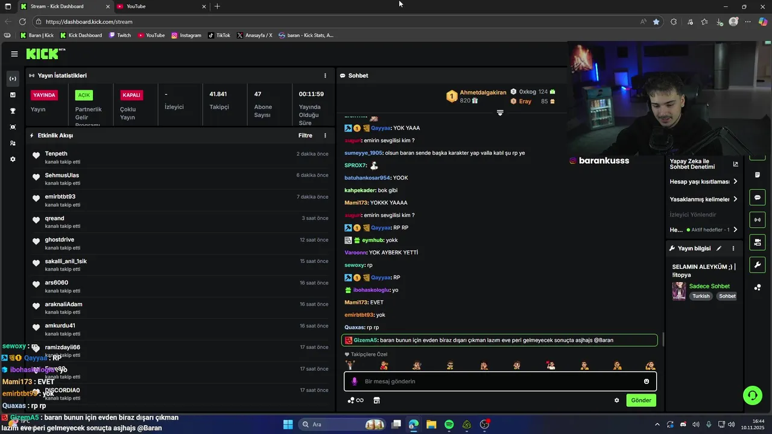The width and height of the screenshot is (772, 434).
Task: Open the shop icon below chat input
Action: pos(376,400)
